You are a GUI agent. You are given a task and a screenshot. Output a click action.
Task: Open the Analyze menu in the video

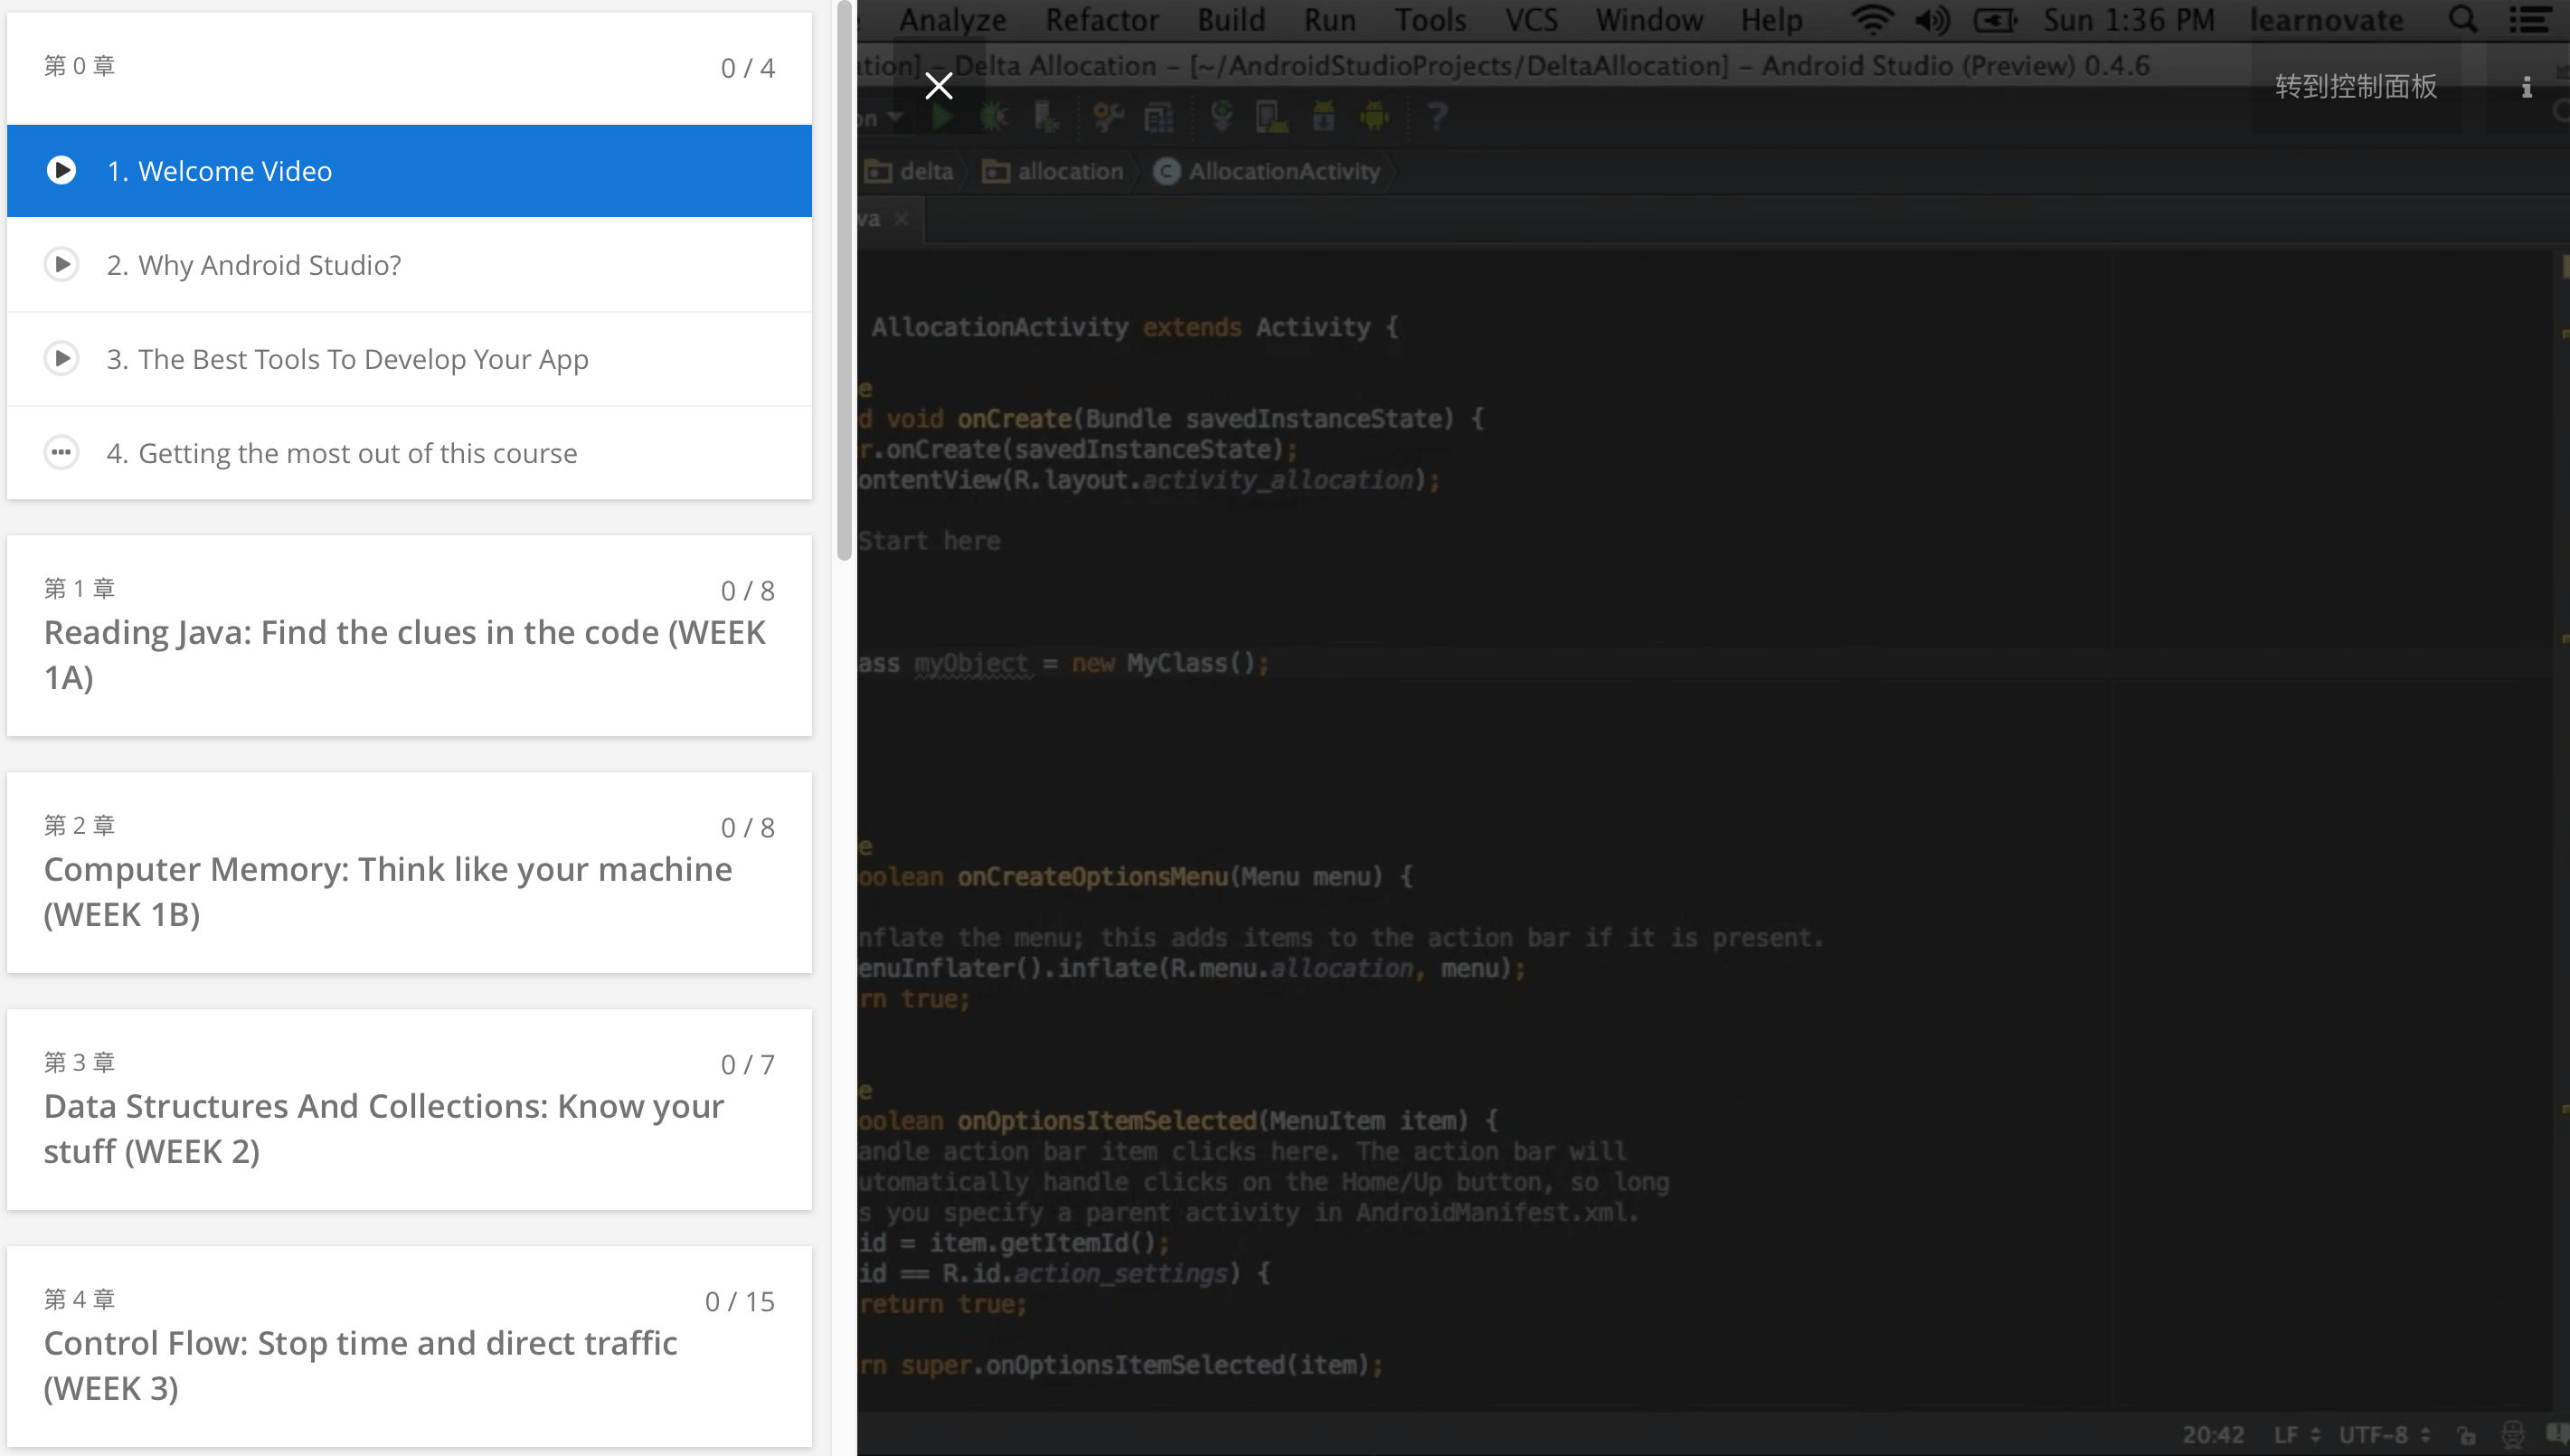[x=952, y=20]
